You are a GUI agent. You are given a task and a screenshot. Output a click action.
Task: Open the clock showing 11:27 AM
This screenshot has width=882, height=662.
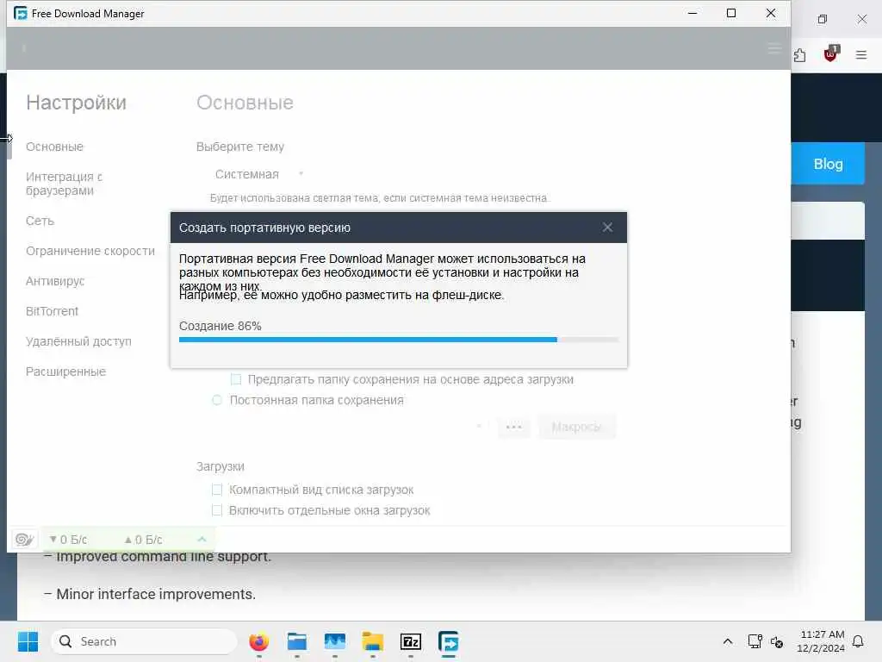click(821, 641)
